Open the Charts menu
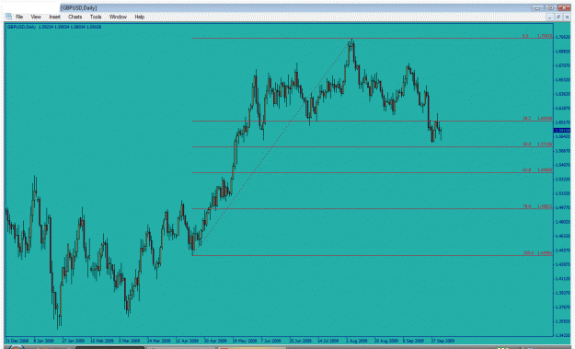The width and height of the screenshot is (575, 349). 75,17
